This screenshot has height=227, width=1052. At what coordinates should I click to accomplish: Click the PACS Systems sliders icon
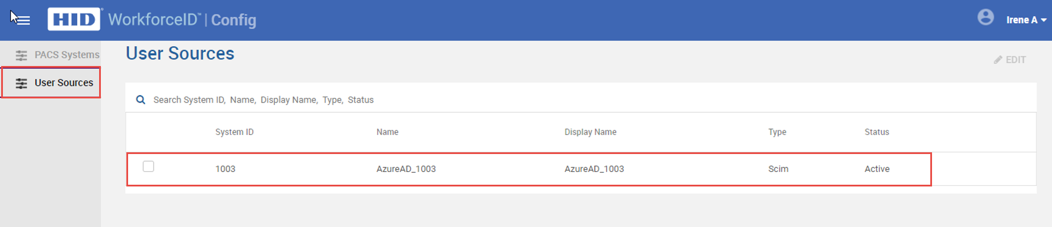click(21, 55)
